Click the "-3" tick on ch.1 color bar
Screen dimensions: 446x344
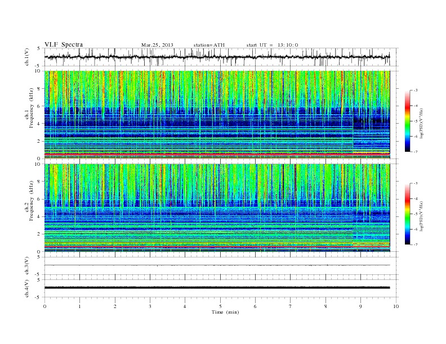(415, 90)
